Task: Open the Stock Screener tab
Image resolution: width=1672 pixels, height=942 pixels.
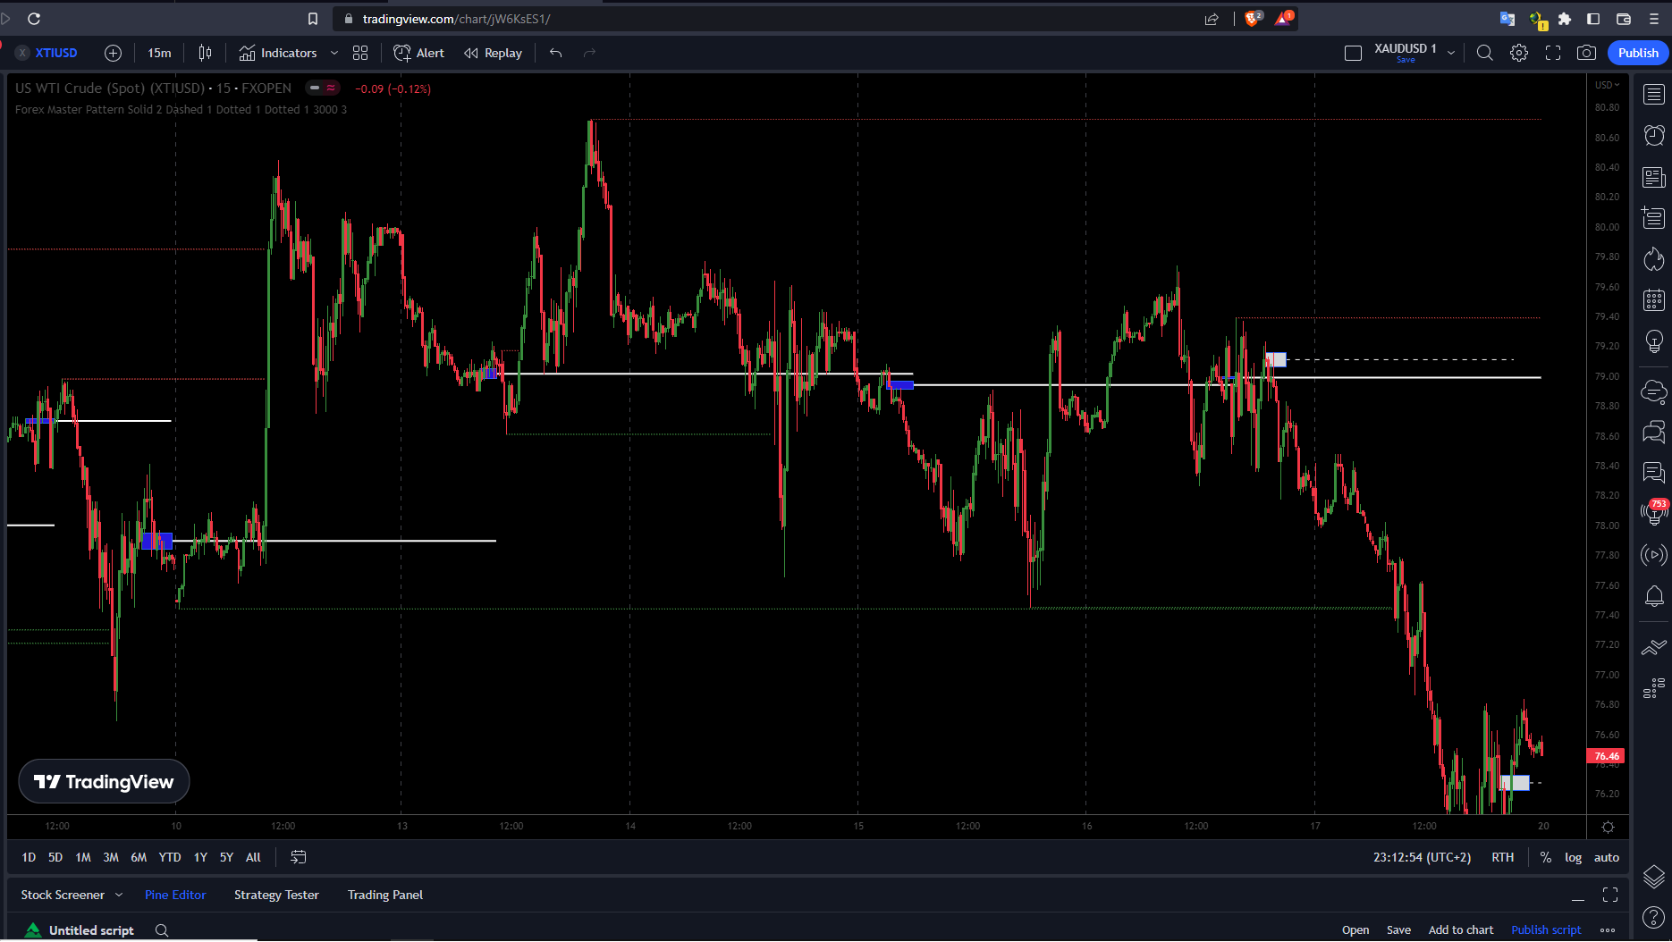Action: (63, 895)
